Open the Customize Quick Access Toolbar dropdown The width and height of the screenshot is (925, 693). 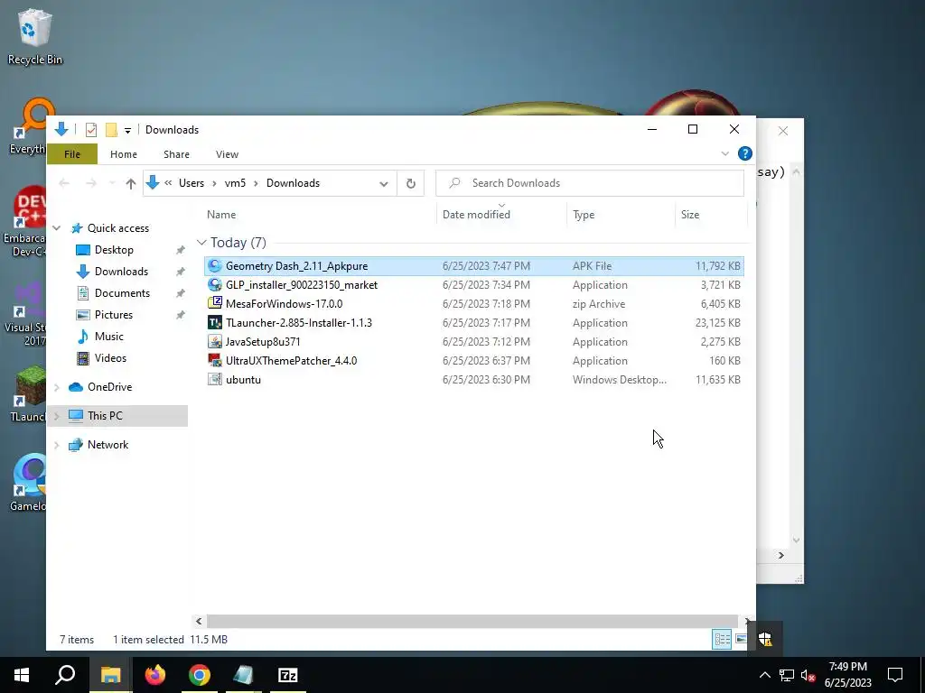tap(127, 130)
